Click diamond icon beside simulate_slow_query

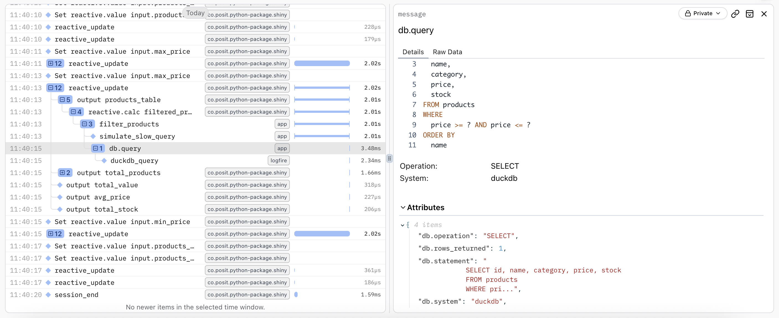[93, 136]
